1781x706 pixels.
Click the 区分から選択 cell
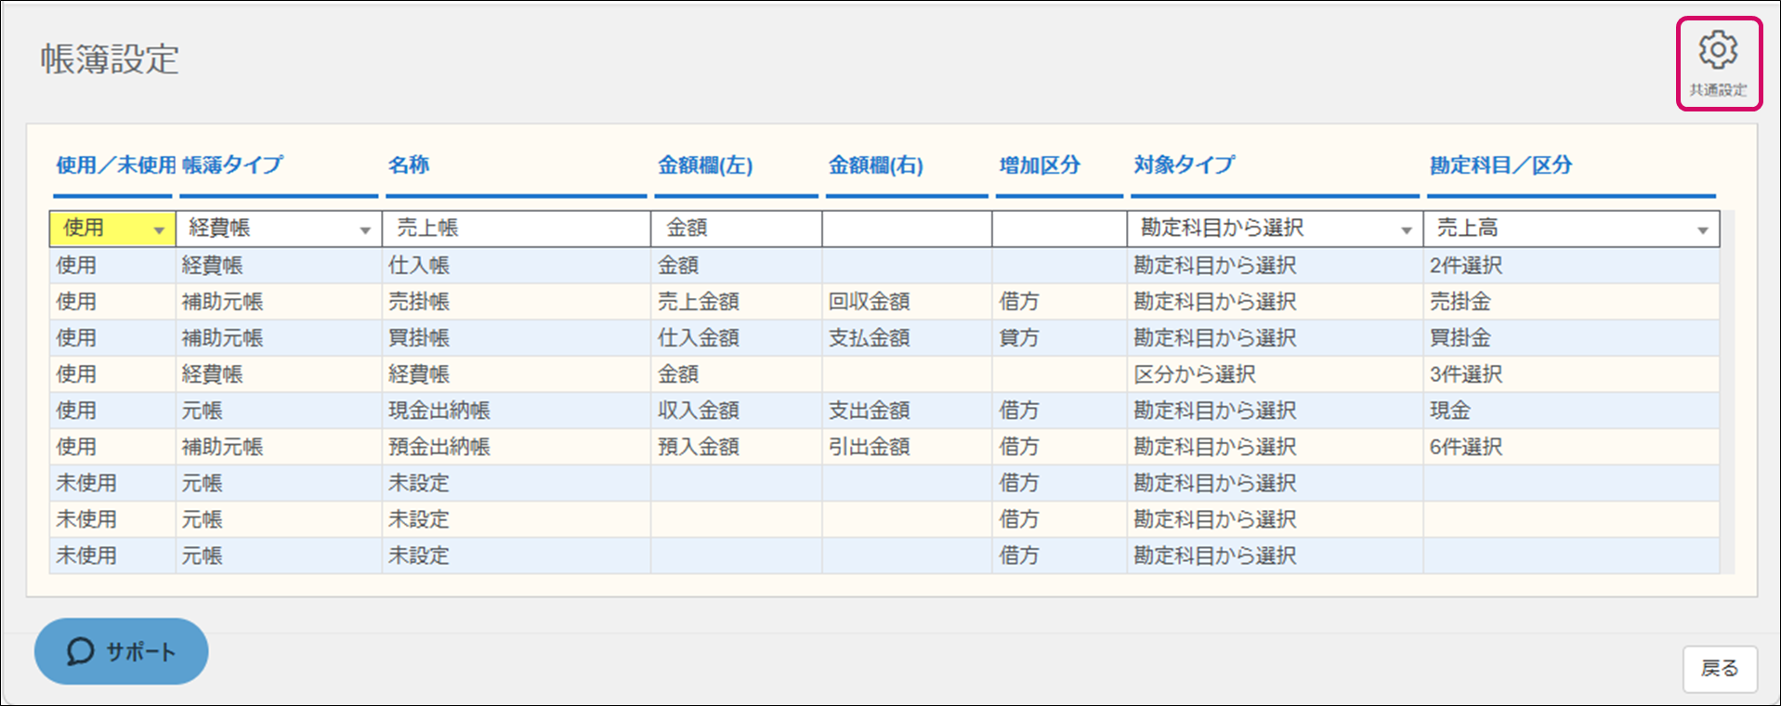[x=1195, y=374]
